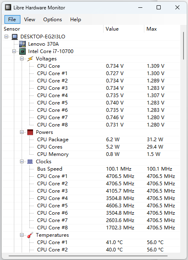Open the View menu
This screenshot has height=260, width=188.
point(29,20)
